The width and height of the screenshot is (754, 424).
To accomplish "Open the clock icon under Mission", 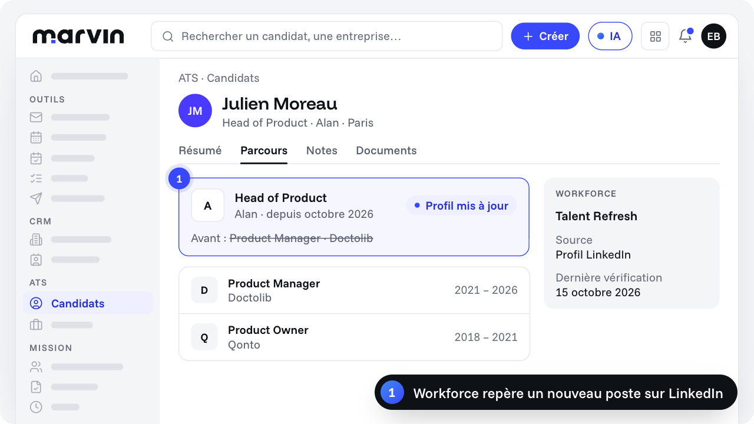I will point(36,407).
